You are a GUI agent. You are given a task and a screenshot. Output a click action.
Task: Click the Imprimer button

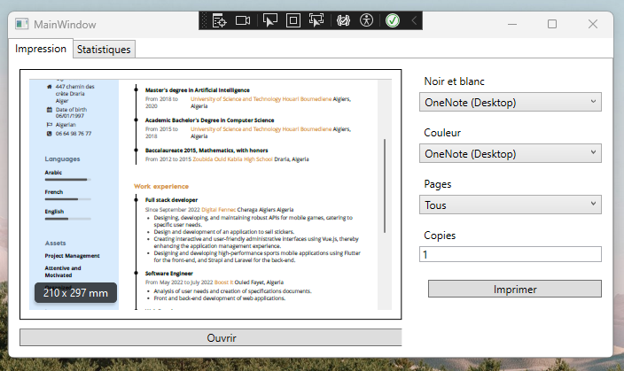click(x=514, y=290)
